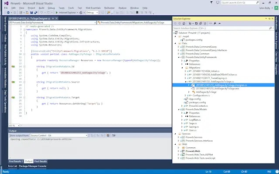The image size is (279, 174).
Task: Open the Package Manager Console tab
Action: point(33,166)
